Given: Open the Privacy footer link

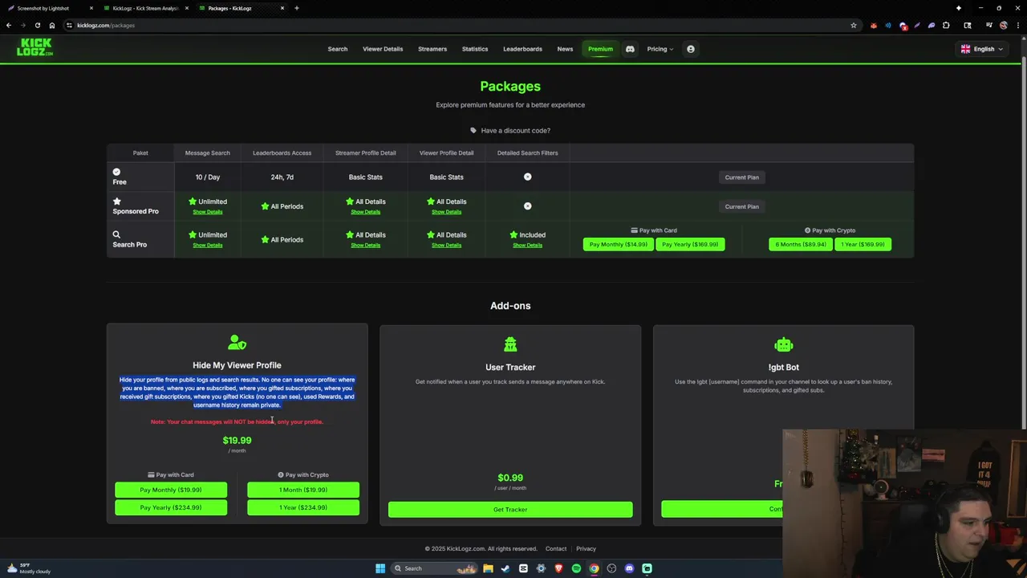Looking at the screenshot, I should 586,549.
